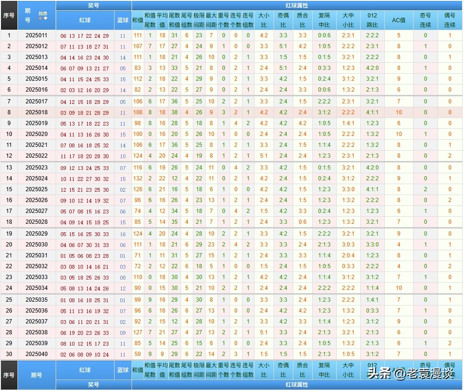The image size is (464, 390).
Task: Select the 蓝球 column header at top
Action: (x=123, y=20)
